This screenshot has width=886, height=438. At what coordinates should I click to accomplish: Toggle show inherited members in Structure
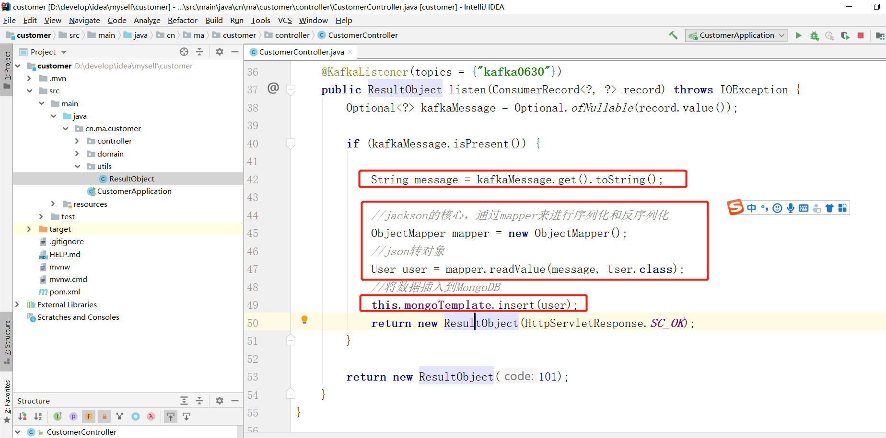58,416
